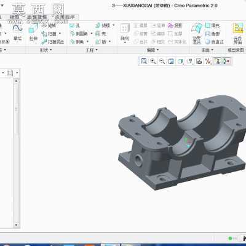246x246 pixels.
Task: Choose the Rib (筋) tool
Action: 101,42
